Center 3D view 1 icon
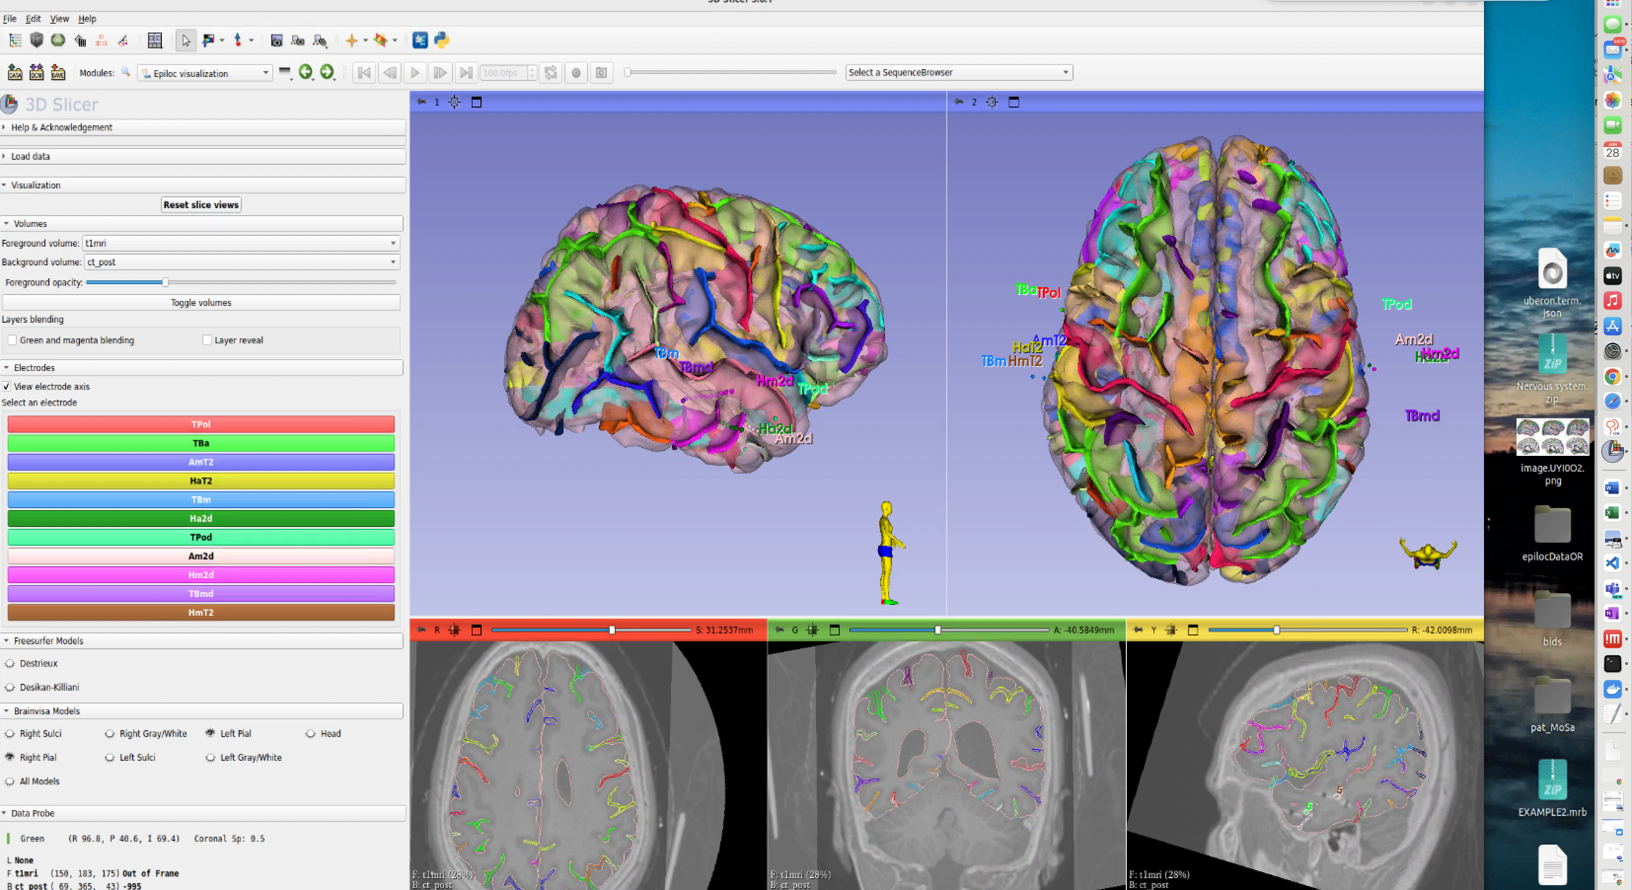 pyautogui.click(x=454, y=102)
